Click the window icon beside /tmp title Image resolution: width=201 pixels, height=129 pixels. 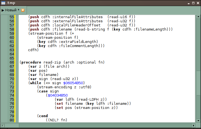3,3
